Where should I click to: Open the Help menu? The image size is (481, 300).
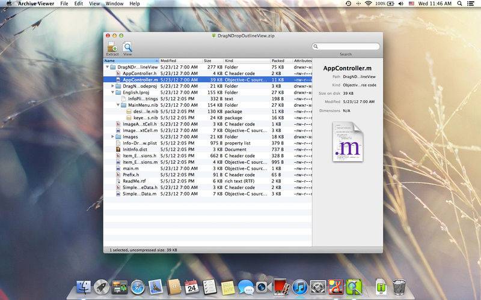(x=134, y=4)
